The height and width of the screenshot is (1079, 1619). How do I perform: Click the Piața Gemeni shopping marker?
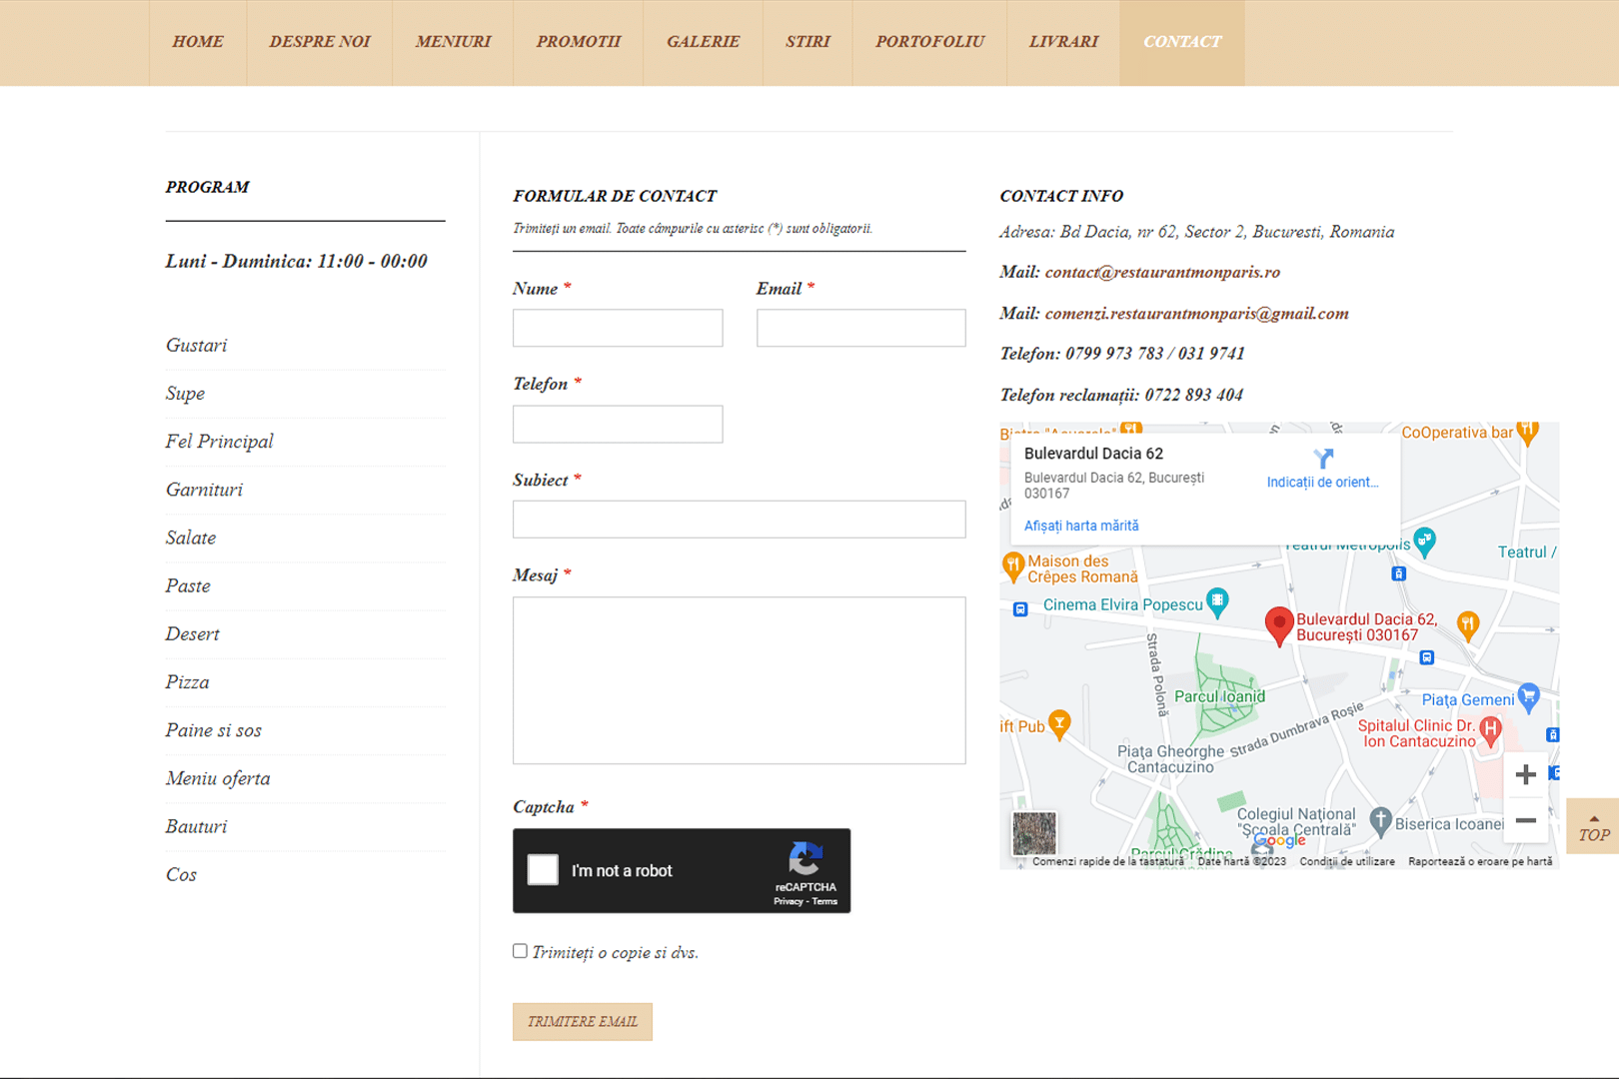tap(1528, 696)
